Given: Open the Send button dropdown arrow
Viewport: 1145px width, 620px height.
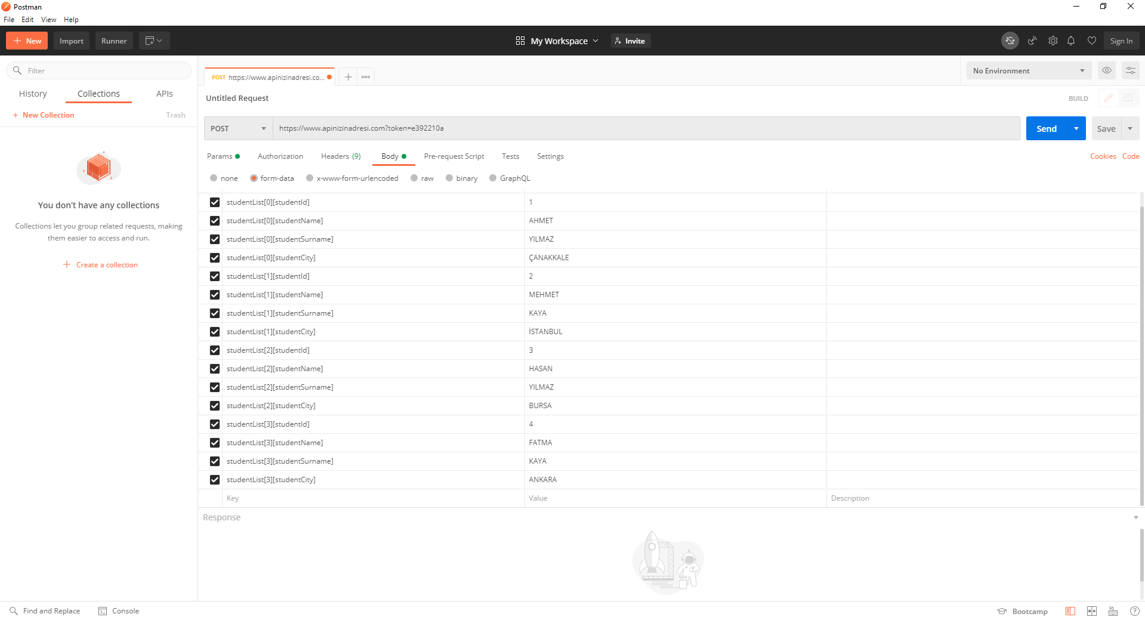Looking at the screenshot, I should [x=1076, y=128].
